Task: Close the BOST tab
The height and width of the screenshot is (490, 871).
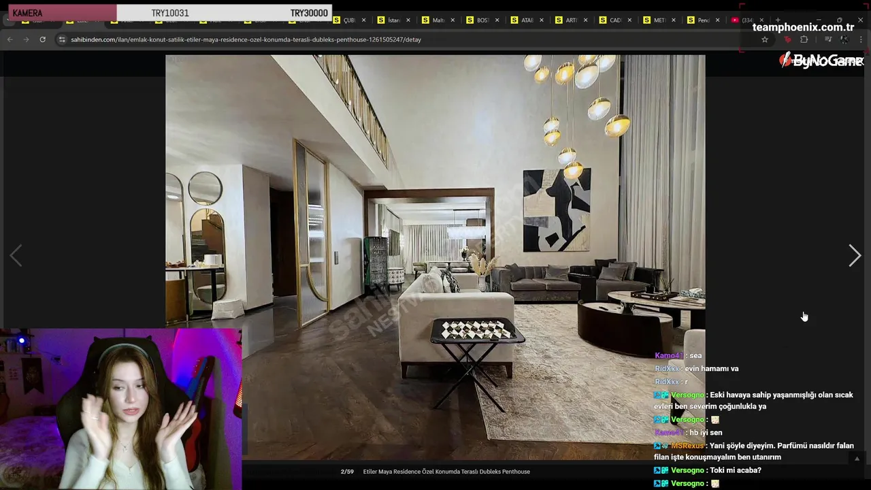Action: click(x=497, y=20)
